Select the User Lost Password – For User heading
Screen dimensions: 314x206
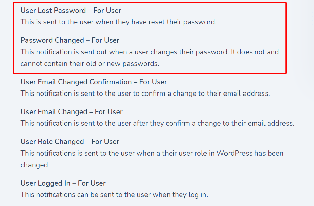(71, 11)
